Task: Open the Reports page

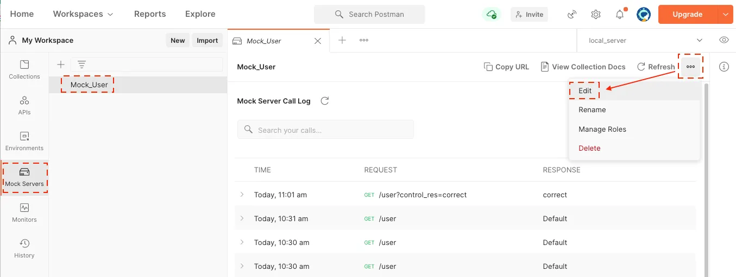Action: (150, 14)
